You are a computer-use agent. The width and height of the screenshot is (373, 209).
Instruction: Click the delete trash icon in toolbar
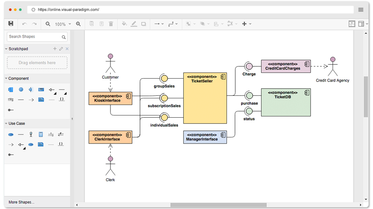click(111, 24)
